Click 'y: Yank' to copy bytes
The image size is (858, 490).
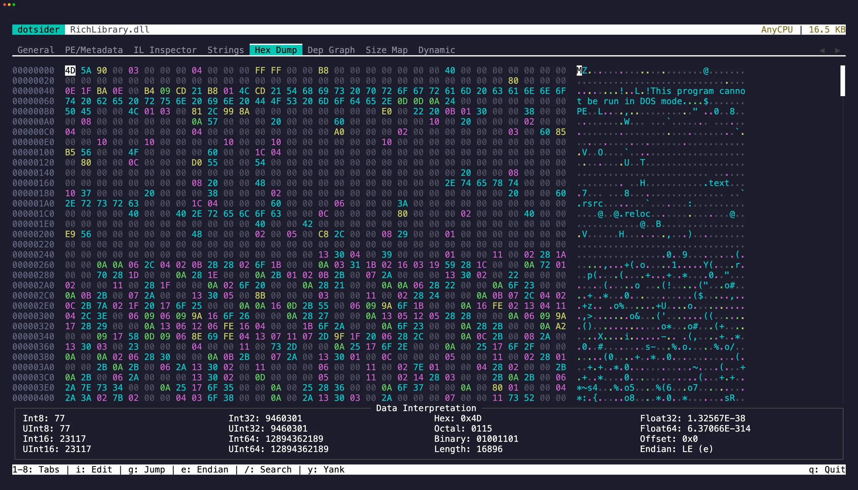tap(326, 469)
